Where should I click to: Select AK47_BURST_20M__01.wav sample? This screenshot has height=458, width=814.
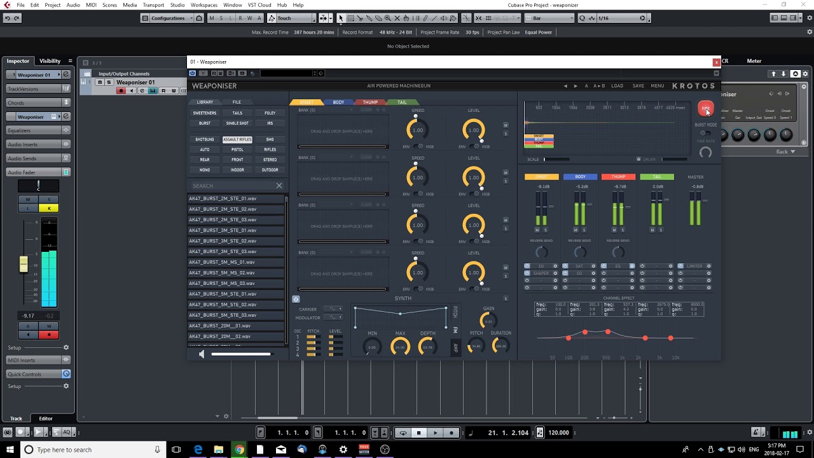236,326
